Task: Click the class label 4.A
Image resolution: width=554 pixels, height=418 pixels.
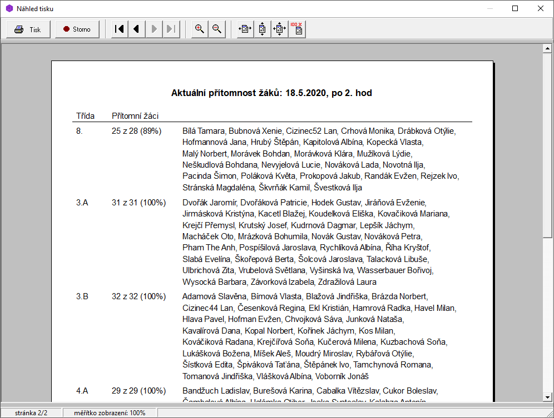Action: 82,391
